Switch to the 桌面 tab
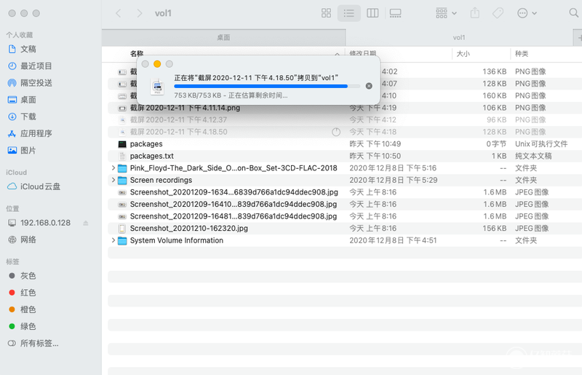Screen dimensions: 582x375 (x=223, y=38)
